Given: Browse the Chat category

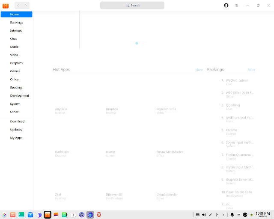Looking at the screenshot, I should point(16,38).
